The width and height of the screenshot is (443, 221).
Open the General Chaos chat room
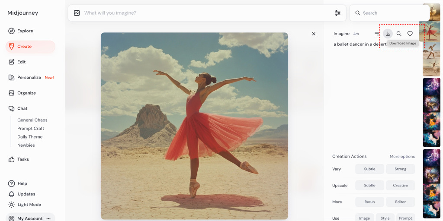(32, 120)
